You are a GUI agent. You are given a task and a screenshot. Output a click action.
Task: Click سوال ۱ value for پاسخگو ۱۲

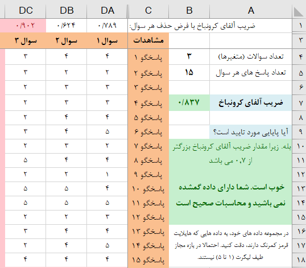107,217
